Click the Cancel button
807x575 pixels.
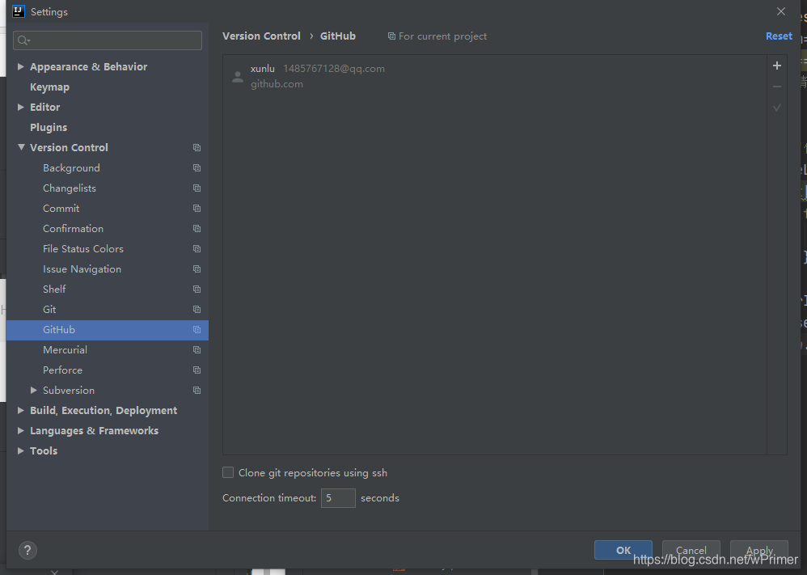click(x=691, y=550)
